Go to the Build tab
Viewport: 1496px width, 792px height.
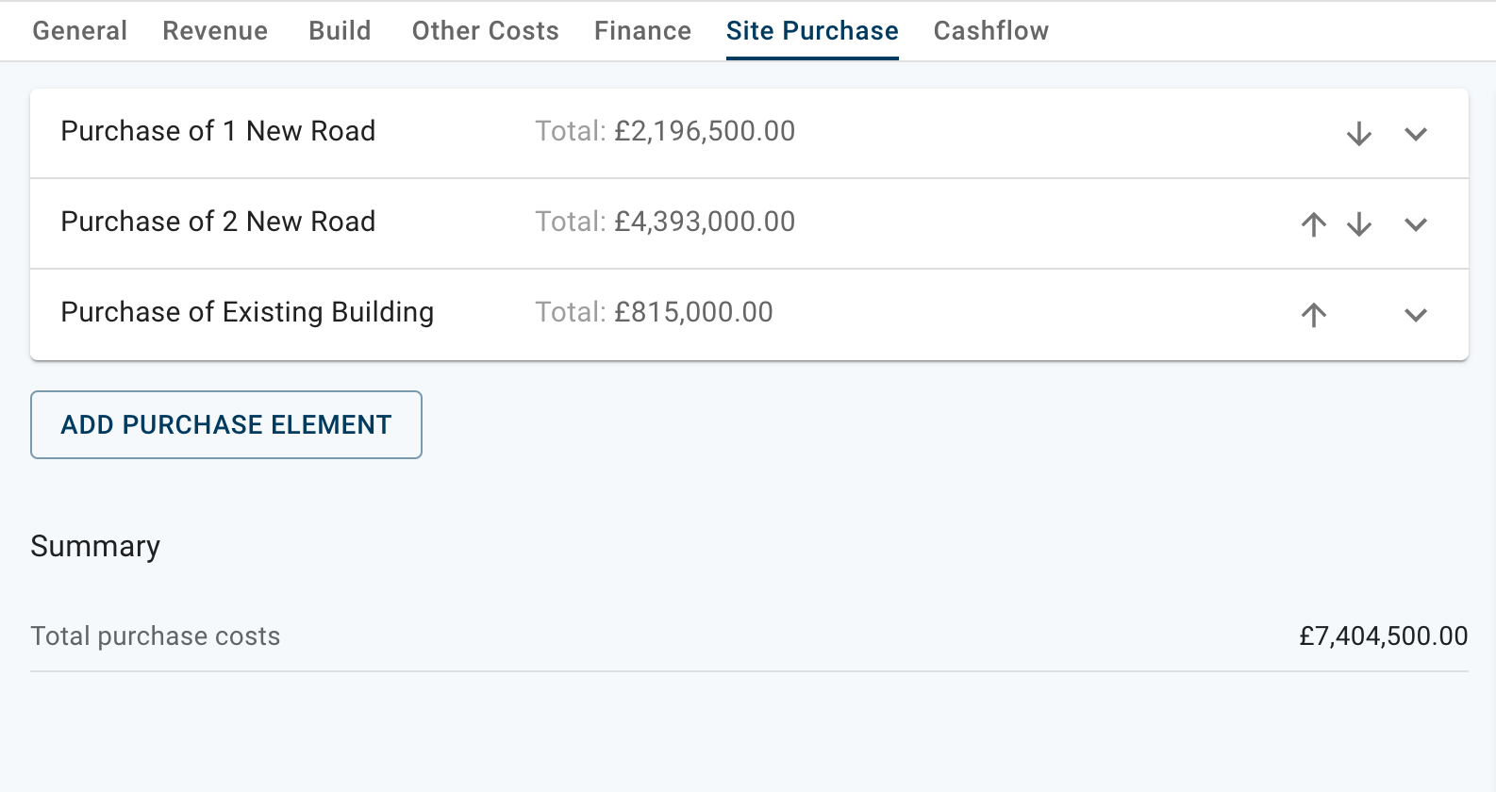[x=340, y=31]
